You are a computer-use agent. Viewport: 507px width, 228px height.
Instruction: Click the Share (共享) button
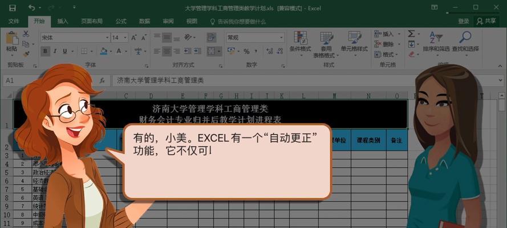coord(486,21)
